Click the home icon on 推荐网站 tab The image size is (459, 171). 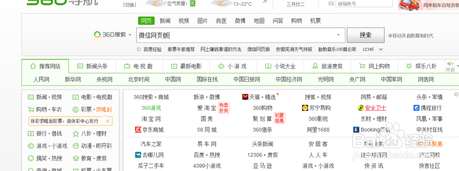(33, 66)
